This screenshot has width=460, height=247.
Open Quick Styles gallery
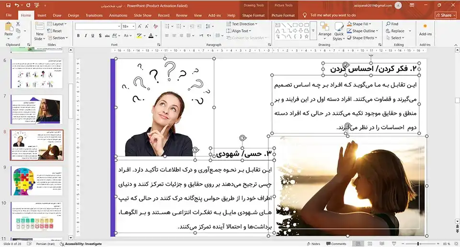click(x=339, y=32)
